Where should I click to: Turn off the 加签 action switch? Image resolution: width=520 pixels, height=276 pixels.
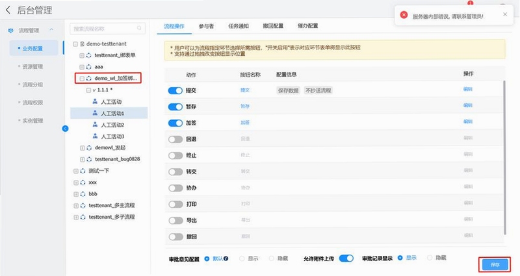pos(175,123)
